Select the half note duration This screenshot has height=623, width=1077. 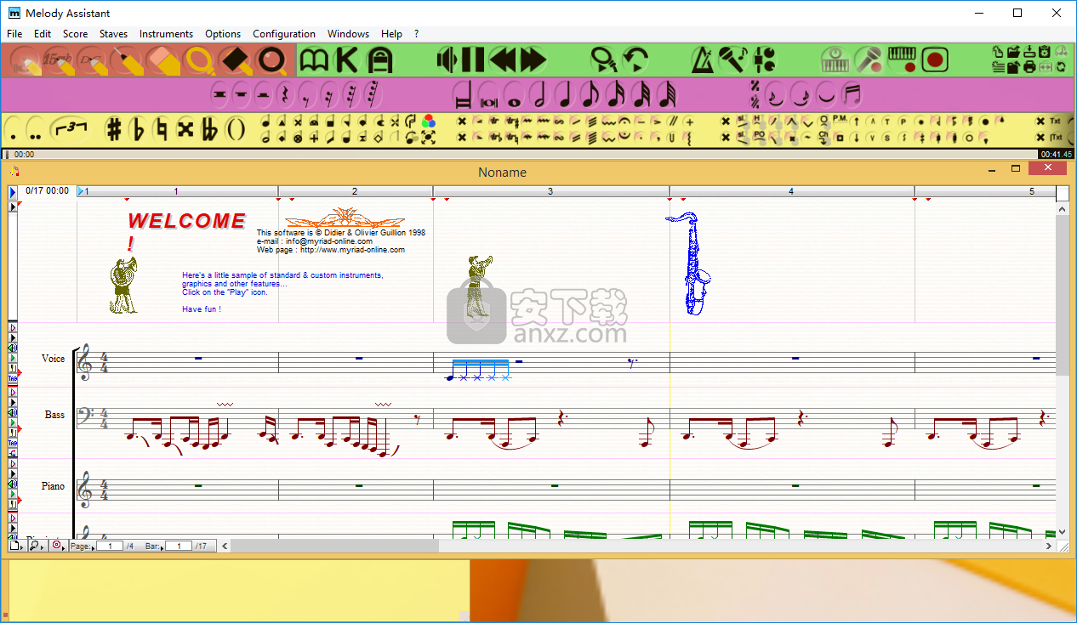[x=538, y=95]
